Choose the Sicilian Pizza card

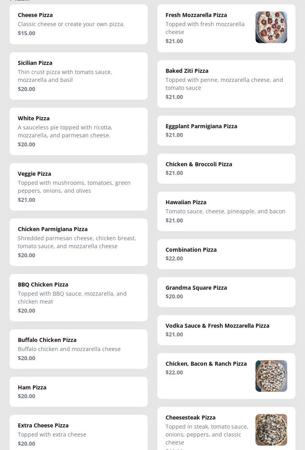click(78, 76)
